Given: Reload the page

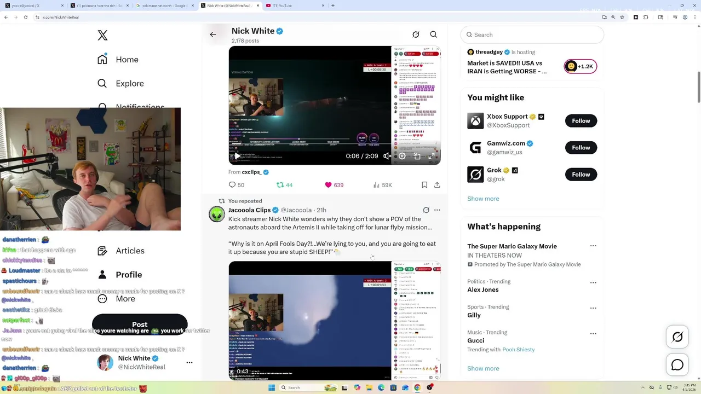Looking at the screenshot, I should pyautogui.click(x=26, y=17).
